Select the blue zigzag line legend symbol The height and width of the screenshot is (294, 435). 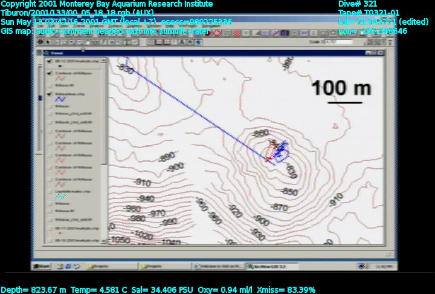(x=60, y=99)
